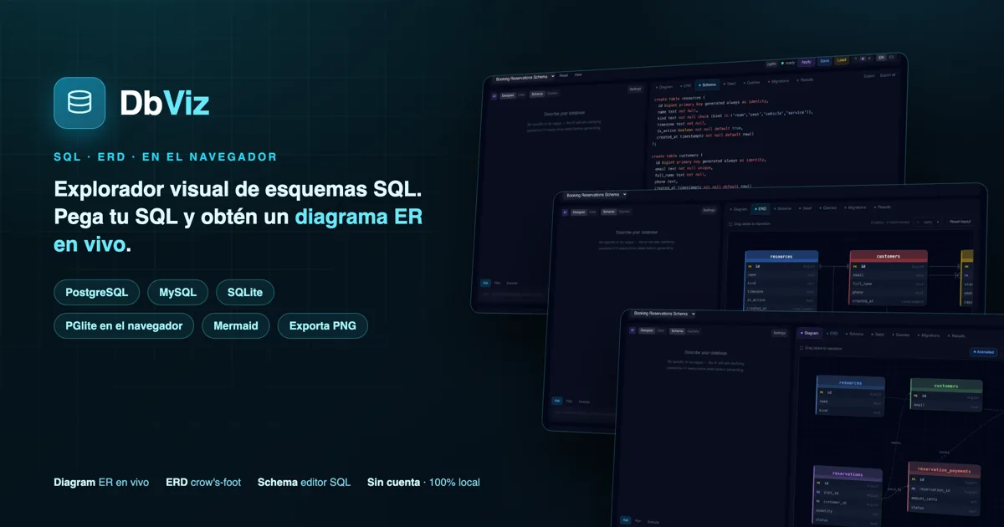Click Settings button in front window

click(x=780, y=333)
